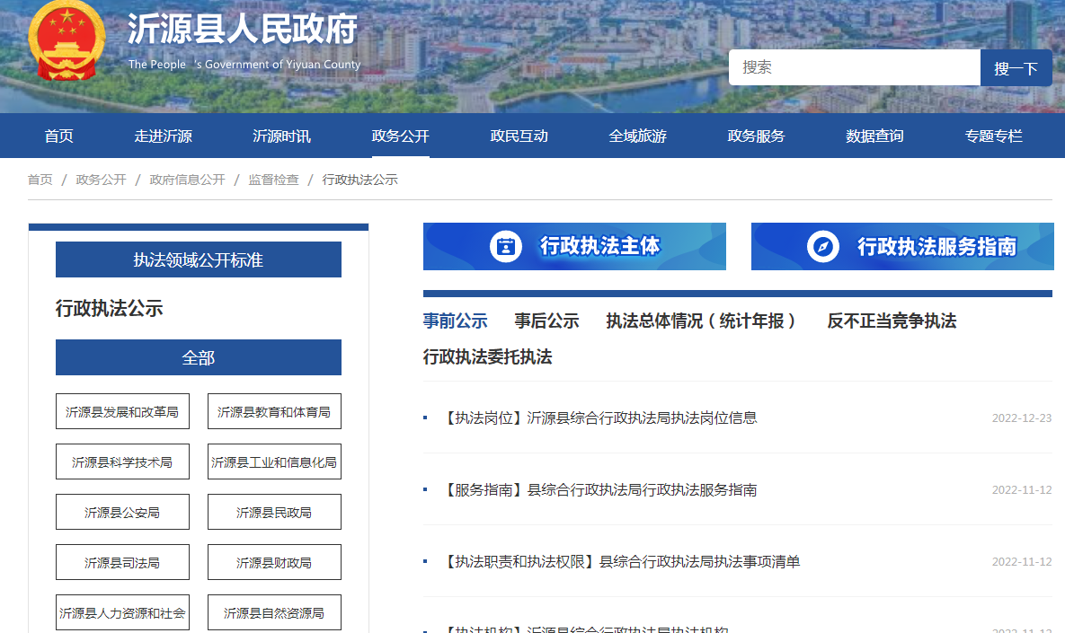
Task: Open the 全域旅游 navigation menu
Action: tap(638, 136)
